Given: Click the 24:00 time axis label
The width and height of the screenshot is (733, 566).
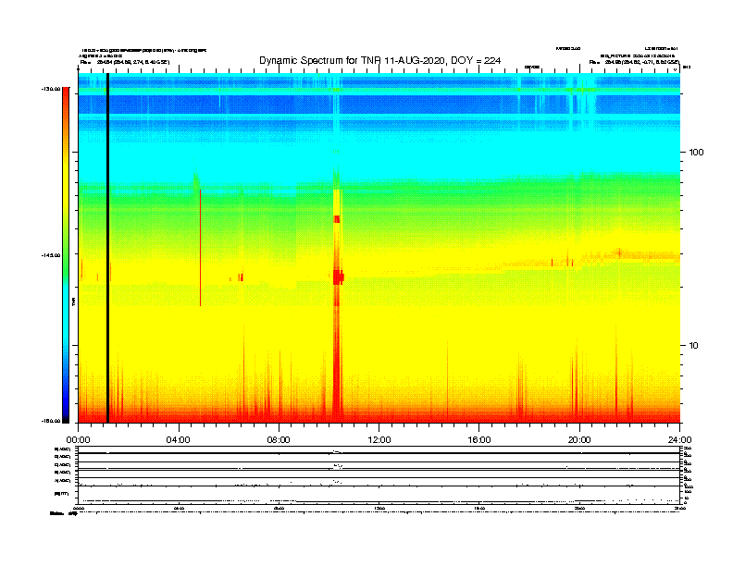Looking at the screenshot, I should (679, 440).
